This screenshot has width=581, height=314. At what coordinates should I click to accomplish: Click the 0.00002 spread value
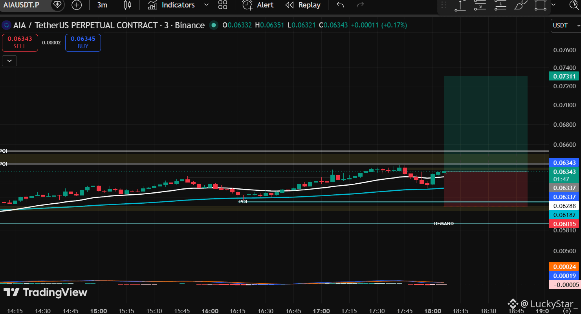[x=51, y=43]
